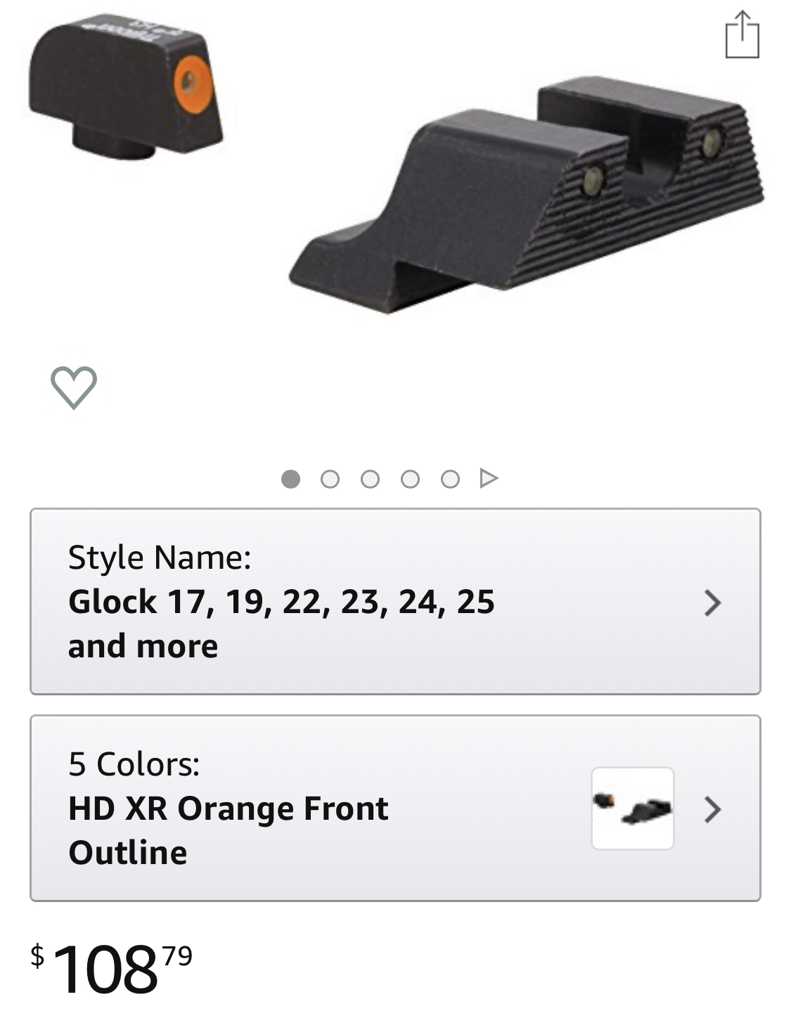Select the first image carousel dot
This screenshot has height=1011, width=791.
click(x=290, y=479)
